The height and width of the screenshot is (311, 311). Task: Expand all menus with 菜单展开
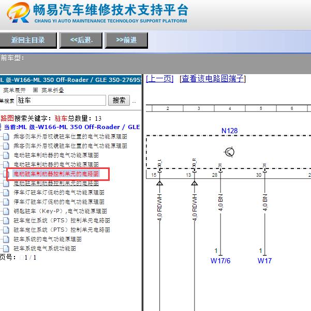[14, 90]
